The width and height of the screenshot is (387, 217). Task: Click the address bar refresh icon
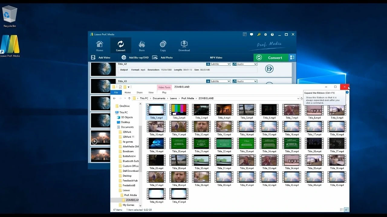(301, 98)
